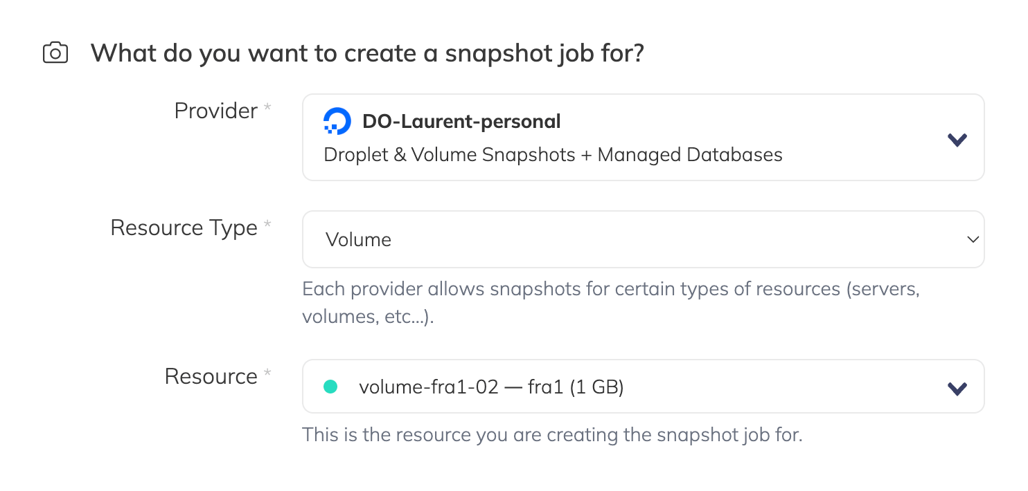Click the help text below the Resource field
Viewport: 1028px width, 491px height.
[551, 436]
